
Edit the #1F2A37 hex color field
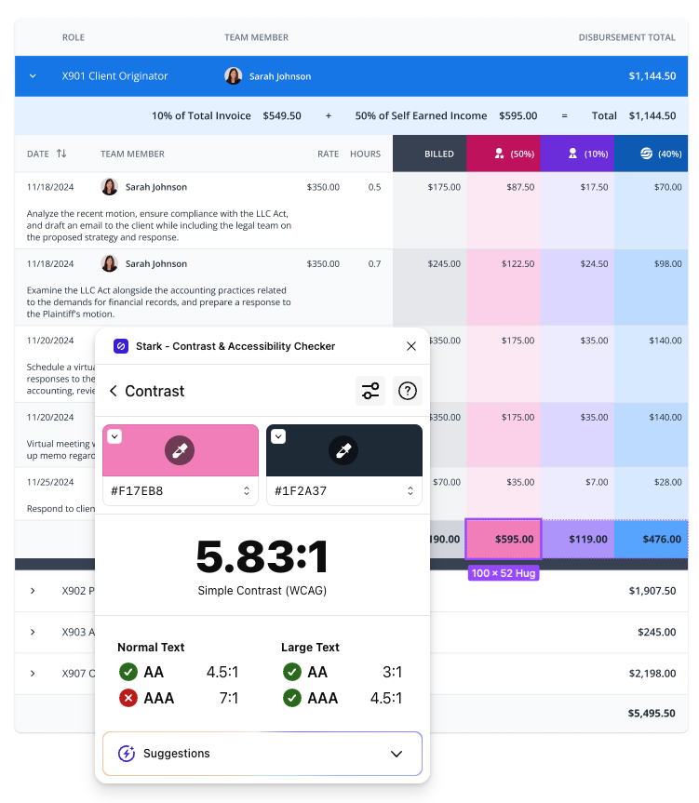335,490
